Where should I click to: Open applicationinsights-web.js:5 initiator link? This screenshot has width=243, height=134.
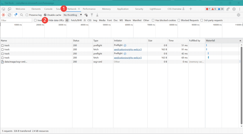pos(128,50)
